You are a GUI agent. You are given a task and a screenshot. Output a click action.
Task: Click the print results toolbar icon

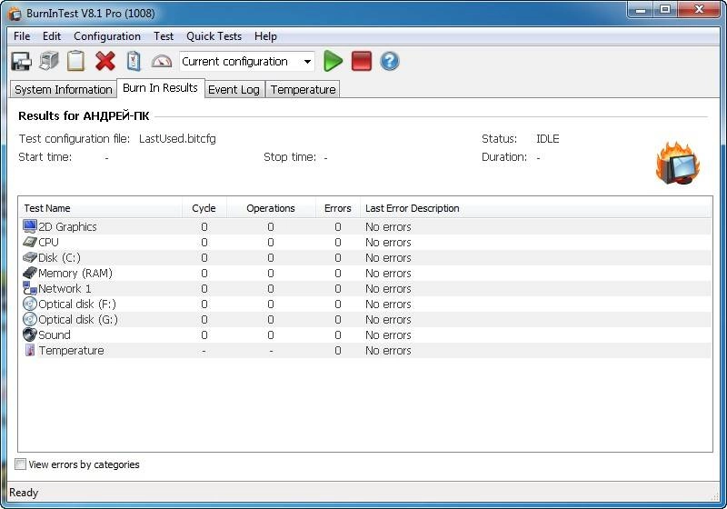(49, 61)
